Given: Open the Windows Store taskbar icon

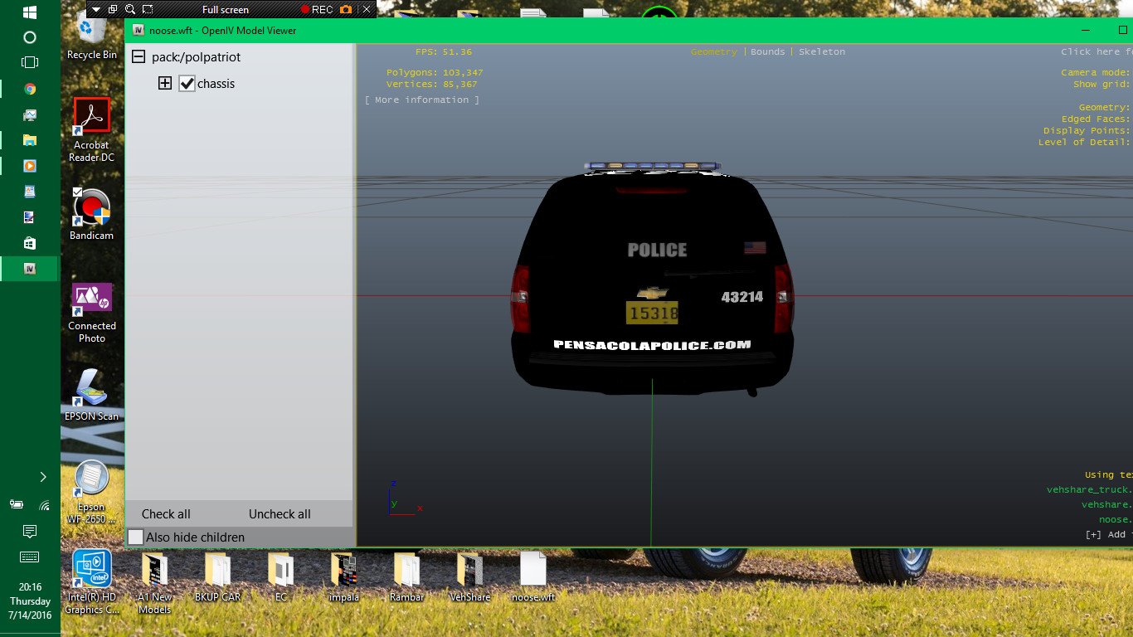Looking at the screenshot, I should click(x=30, y=243).
